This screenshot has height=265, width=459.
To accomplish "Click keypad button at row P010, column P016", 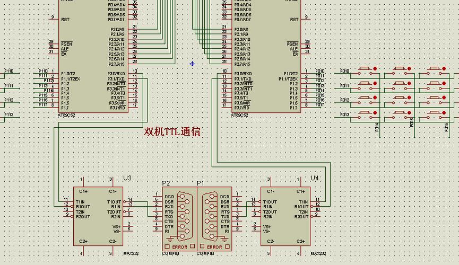I will 434,71.
